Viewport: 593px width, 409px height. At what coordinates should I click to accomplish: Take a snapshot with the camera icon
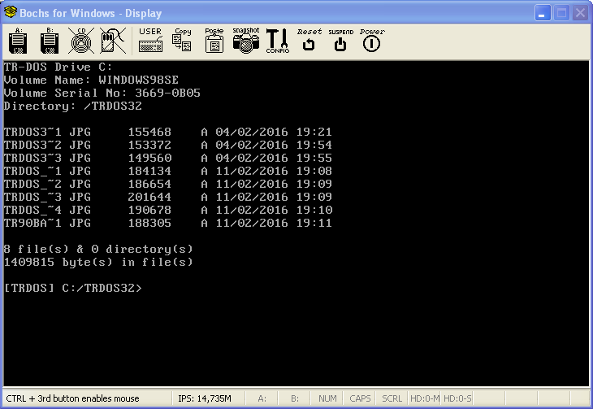pyautogui.click(x=245, y=41)
